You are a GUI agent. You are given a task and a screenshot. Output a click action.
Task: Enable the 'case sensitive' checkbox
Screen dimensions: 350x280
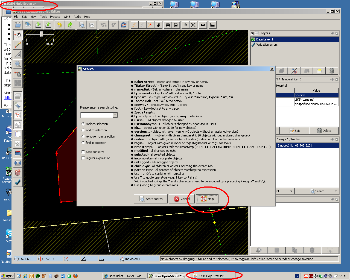click(83, 152)
